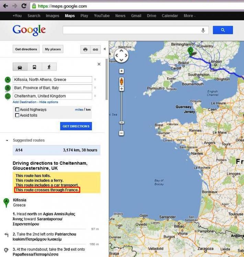Click the blue magnifier search button

[223, 30]
